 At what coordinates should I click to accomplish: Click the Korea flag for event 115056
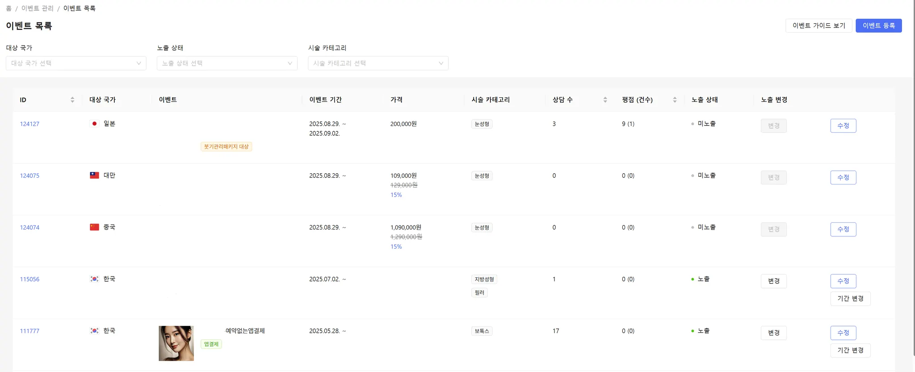tap(94, 279)
